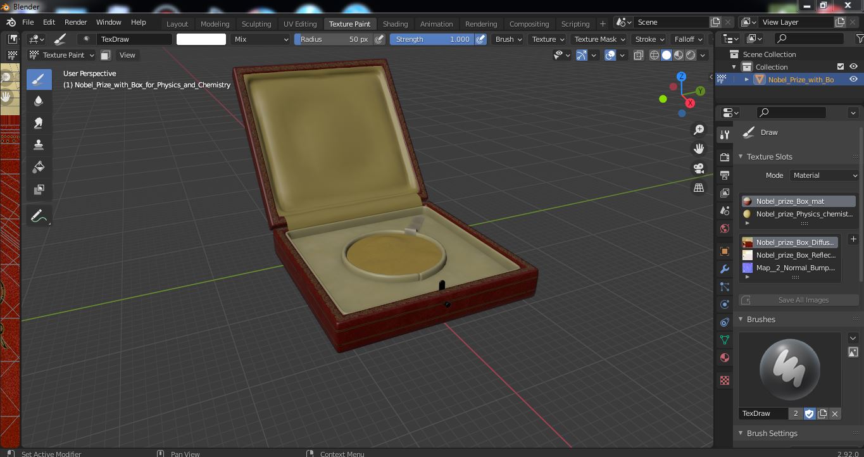This screenshot has width=864, height=457.
Task: Open View Layer properties tab
Action: pos(725,192)
